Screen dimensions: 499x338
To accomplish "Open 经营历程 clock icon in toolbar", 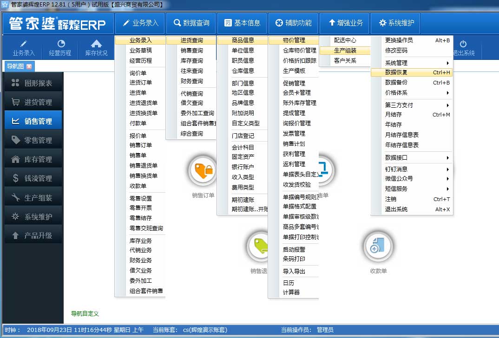I will pyautogui.click(x=61, y=44).
